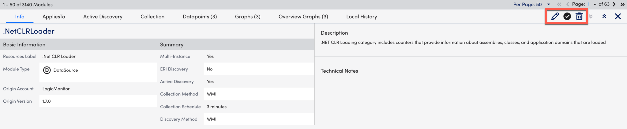The height and width of the screenshot is (129, 627).
Task: Click the black circular checkmark icon
Action: 567,17
